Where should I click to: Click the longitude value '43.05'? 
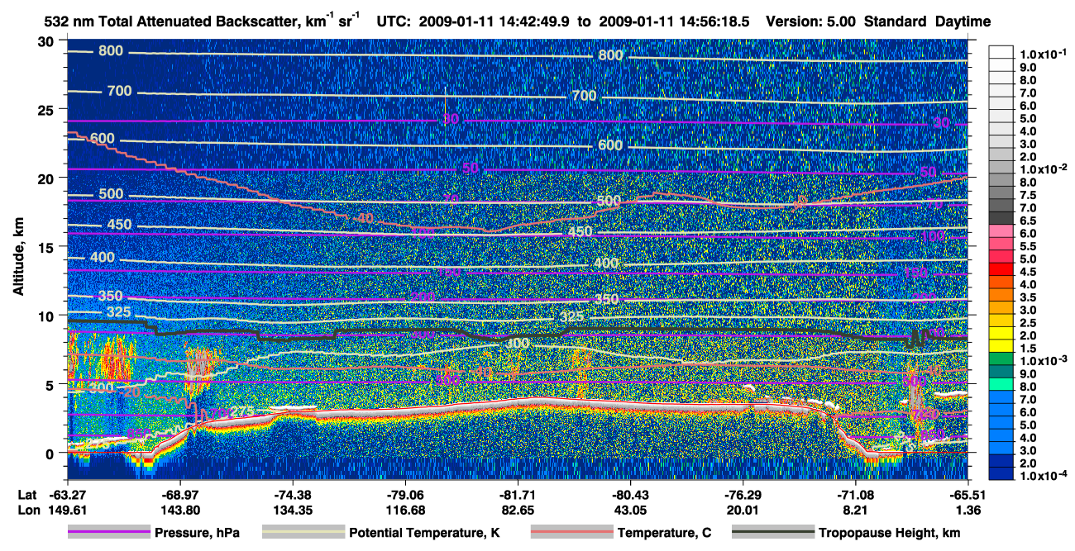click(x=630, y=510)
